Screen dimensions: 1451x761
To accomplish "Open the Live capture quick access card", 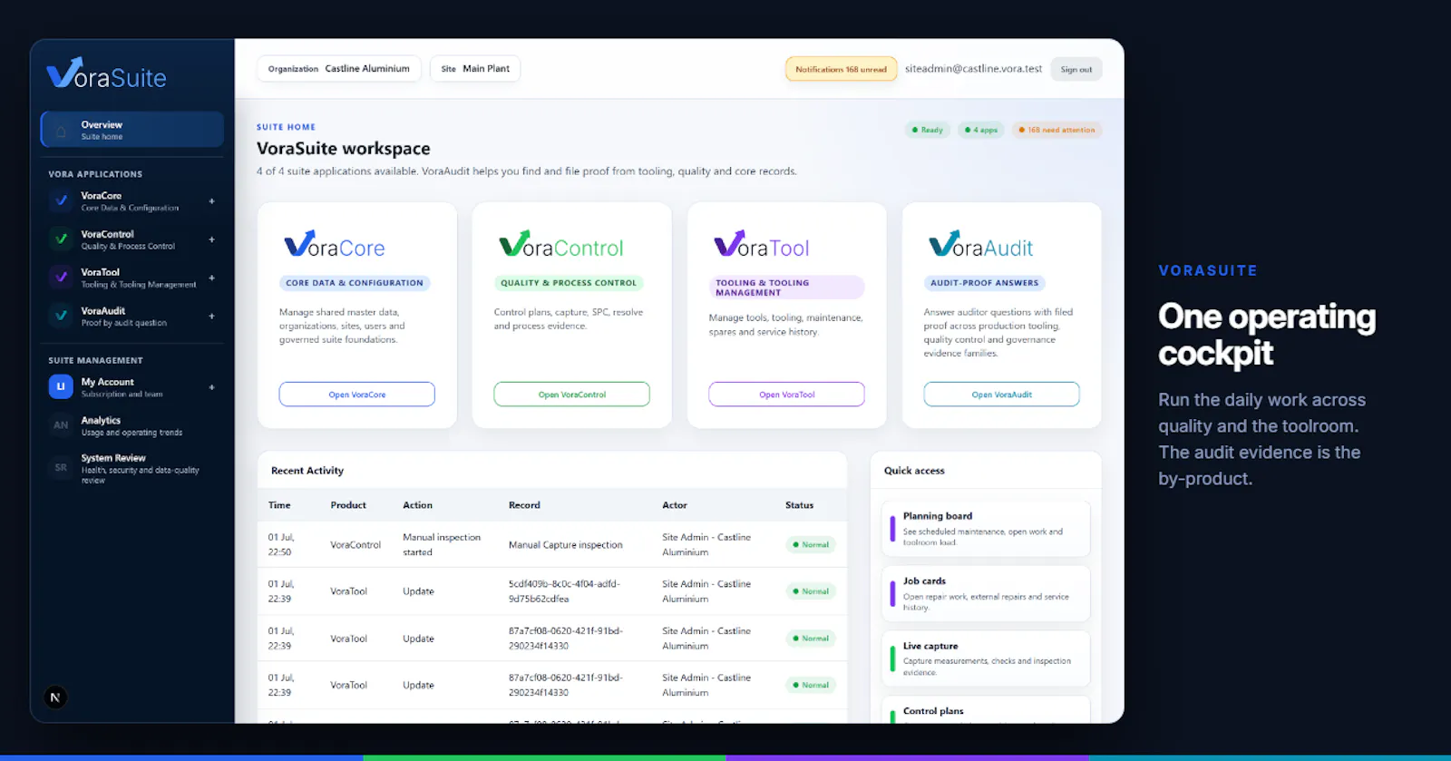I will (x=986, y=659).
